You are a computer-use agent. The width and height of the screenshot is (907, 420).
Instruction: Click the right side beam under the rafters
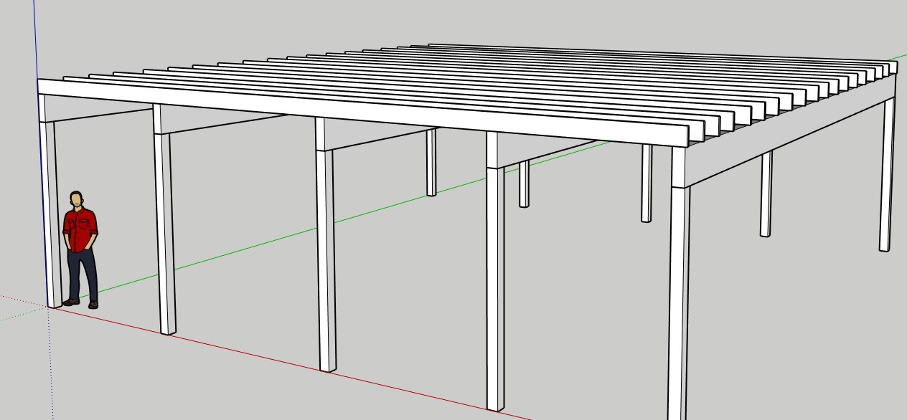(789, 140)
